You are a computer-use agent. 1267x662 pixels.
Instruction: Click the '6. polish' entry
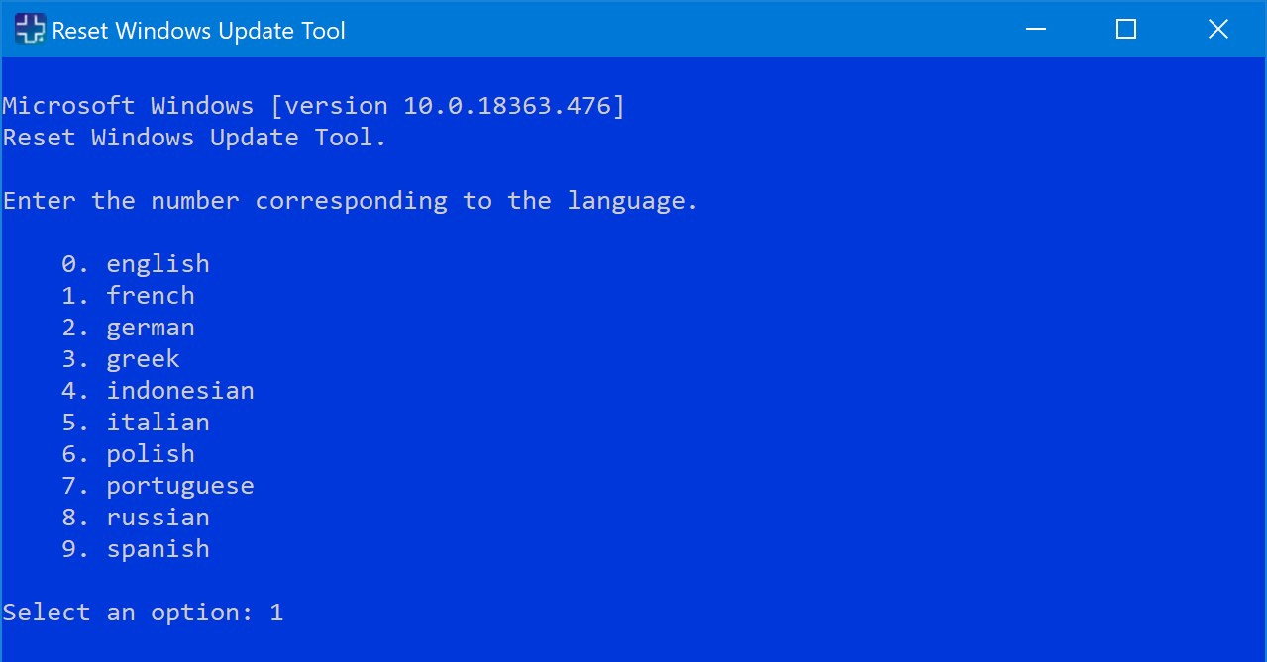(128, 454)
